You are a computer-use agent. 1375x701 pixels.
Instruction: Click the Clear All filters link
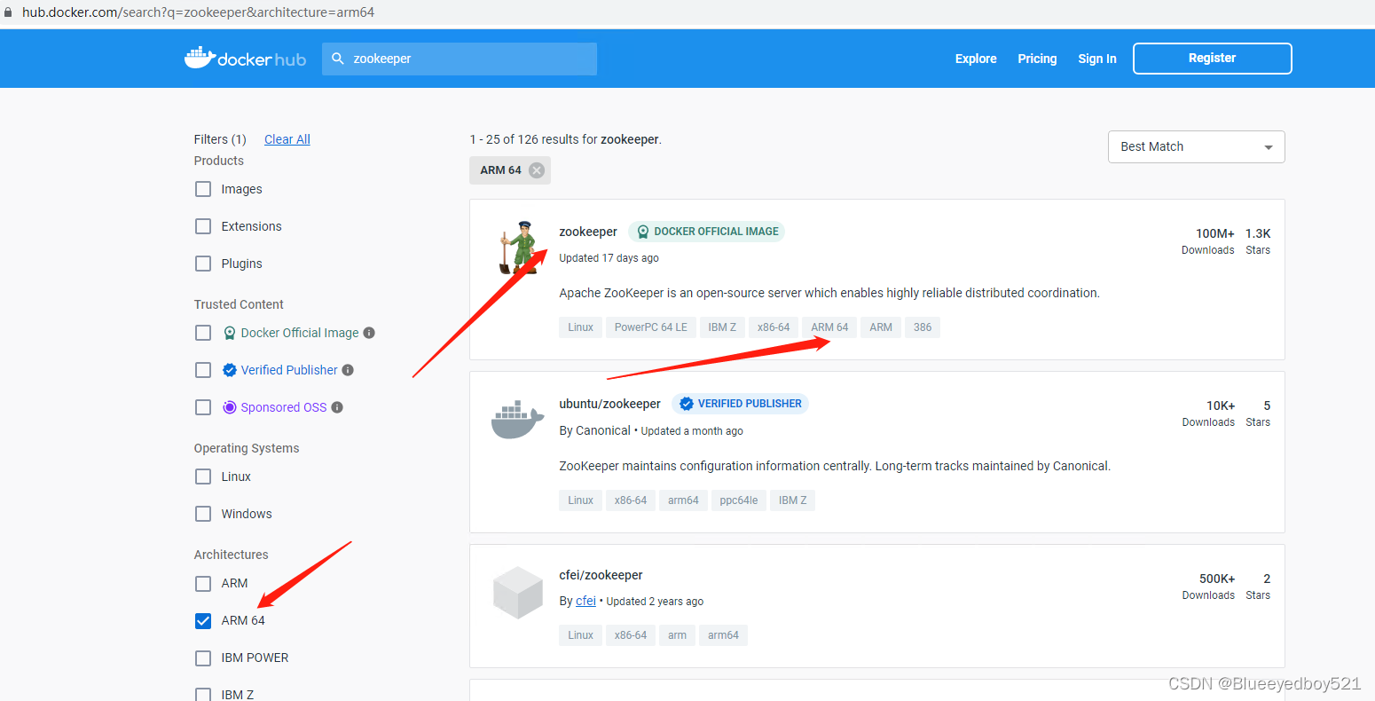(287, 139)
